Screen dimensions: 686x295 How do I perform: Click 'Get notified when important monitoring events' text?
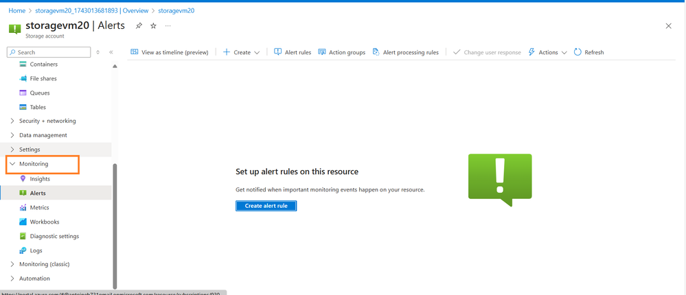pos(330,189)
